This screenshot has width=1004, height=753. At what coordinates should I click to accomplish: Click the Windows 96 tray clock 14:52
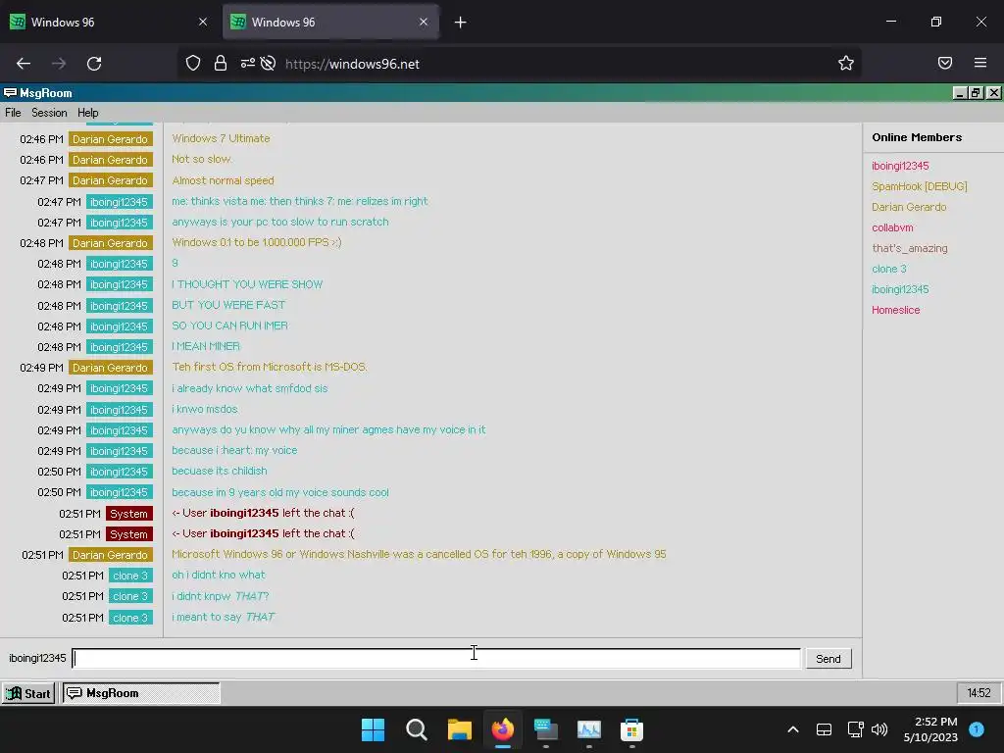pos(979,693)
